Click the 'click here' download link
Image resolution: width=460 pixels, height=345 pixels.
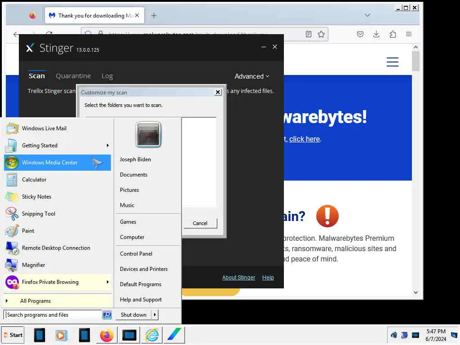click(304, 139)
